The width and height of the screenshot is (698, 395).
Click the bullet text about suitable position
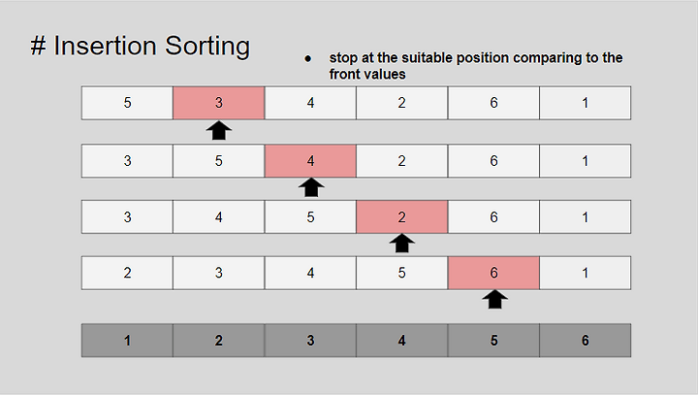coord(475,66)
